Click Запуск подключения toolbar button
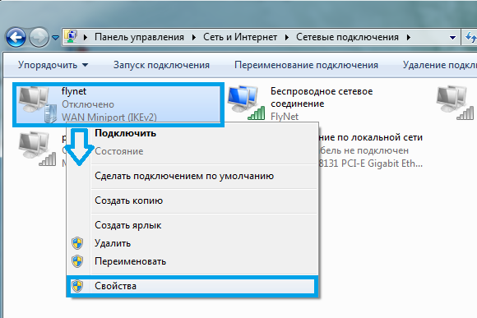 pyautogui.click(x=161, y=65)
